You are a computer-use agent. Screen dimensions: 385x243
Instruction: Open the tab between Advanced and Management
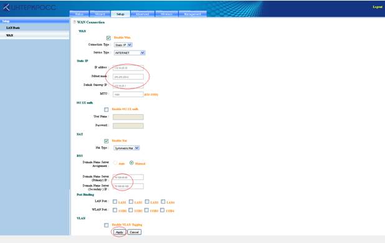coord(167,14)
